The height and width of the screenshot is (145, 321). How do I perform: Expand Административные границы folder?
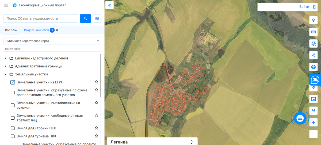5,66
